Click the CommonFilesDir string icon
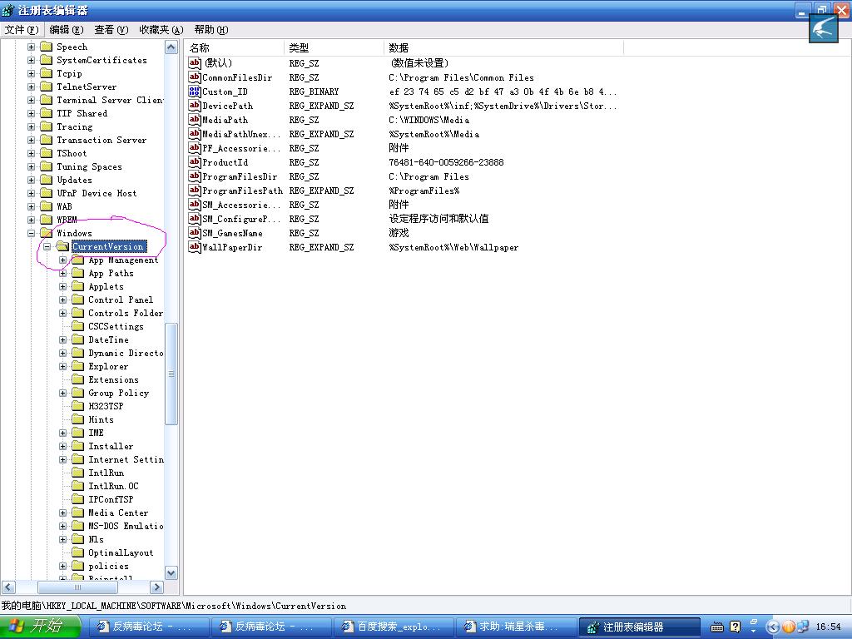 [195, 77]
